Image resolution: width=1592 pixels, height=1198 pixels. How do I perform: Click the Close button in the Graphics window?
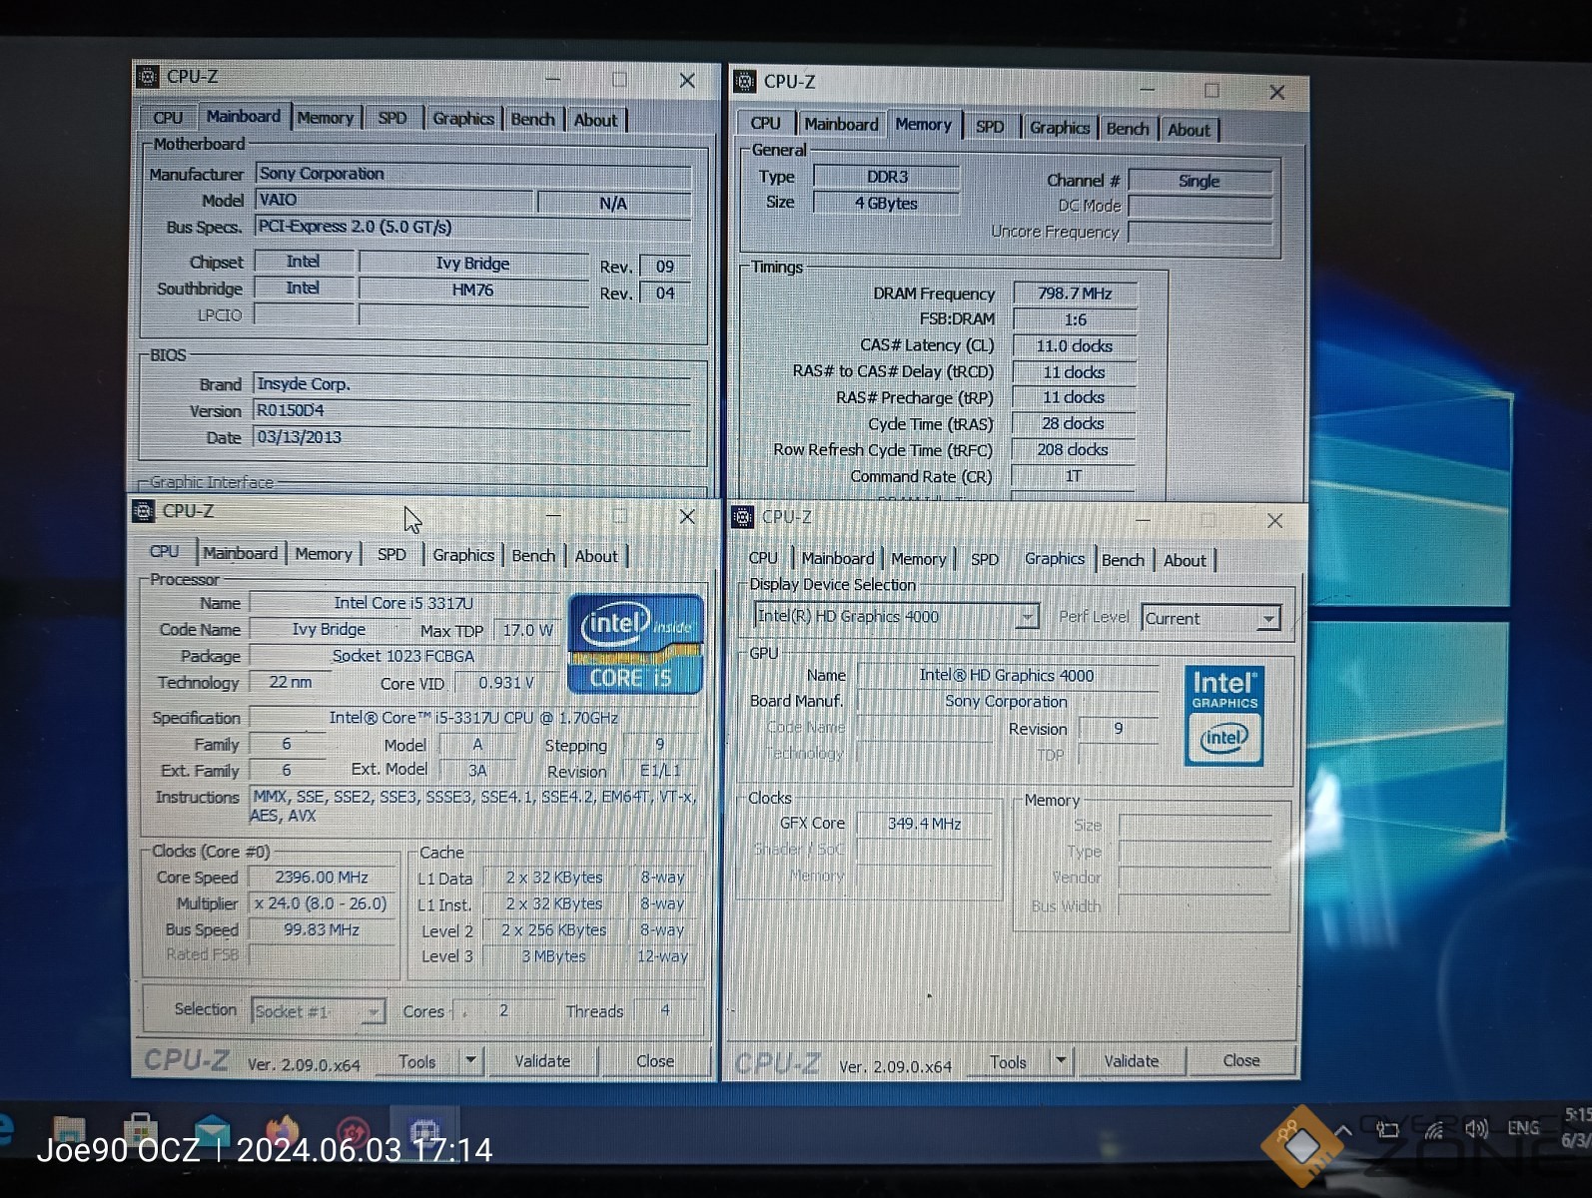(x=1241, y=1060)
